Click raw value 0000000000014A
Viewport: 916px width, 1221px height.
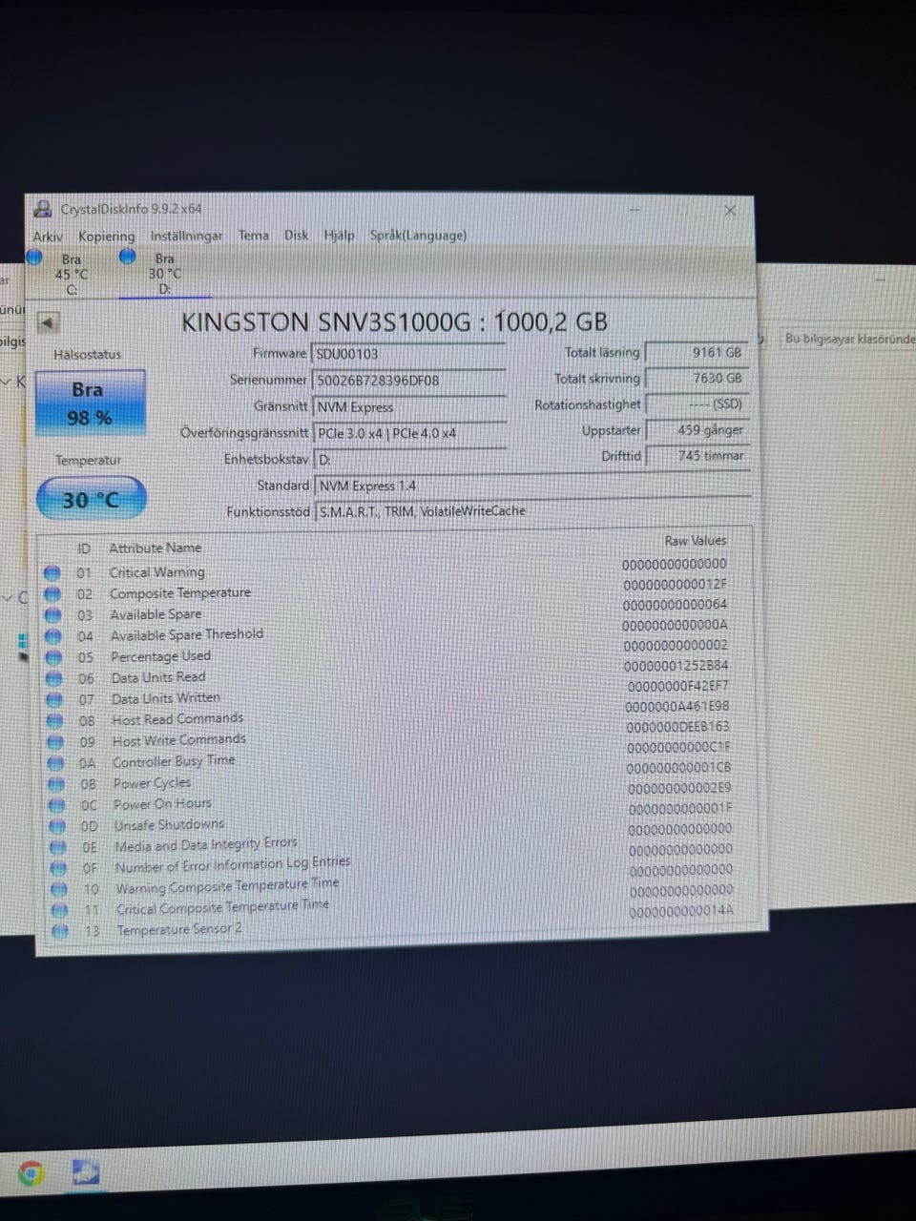[681, 911]
